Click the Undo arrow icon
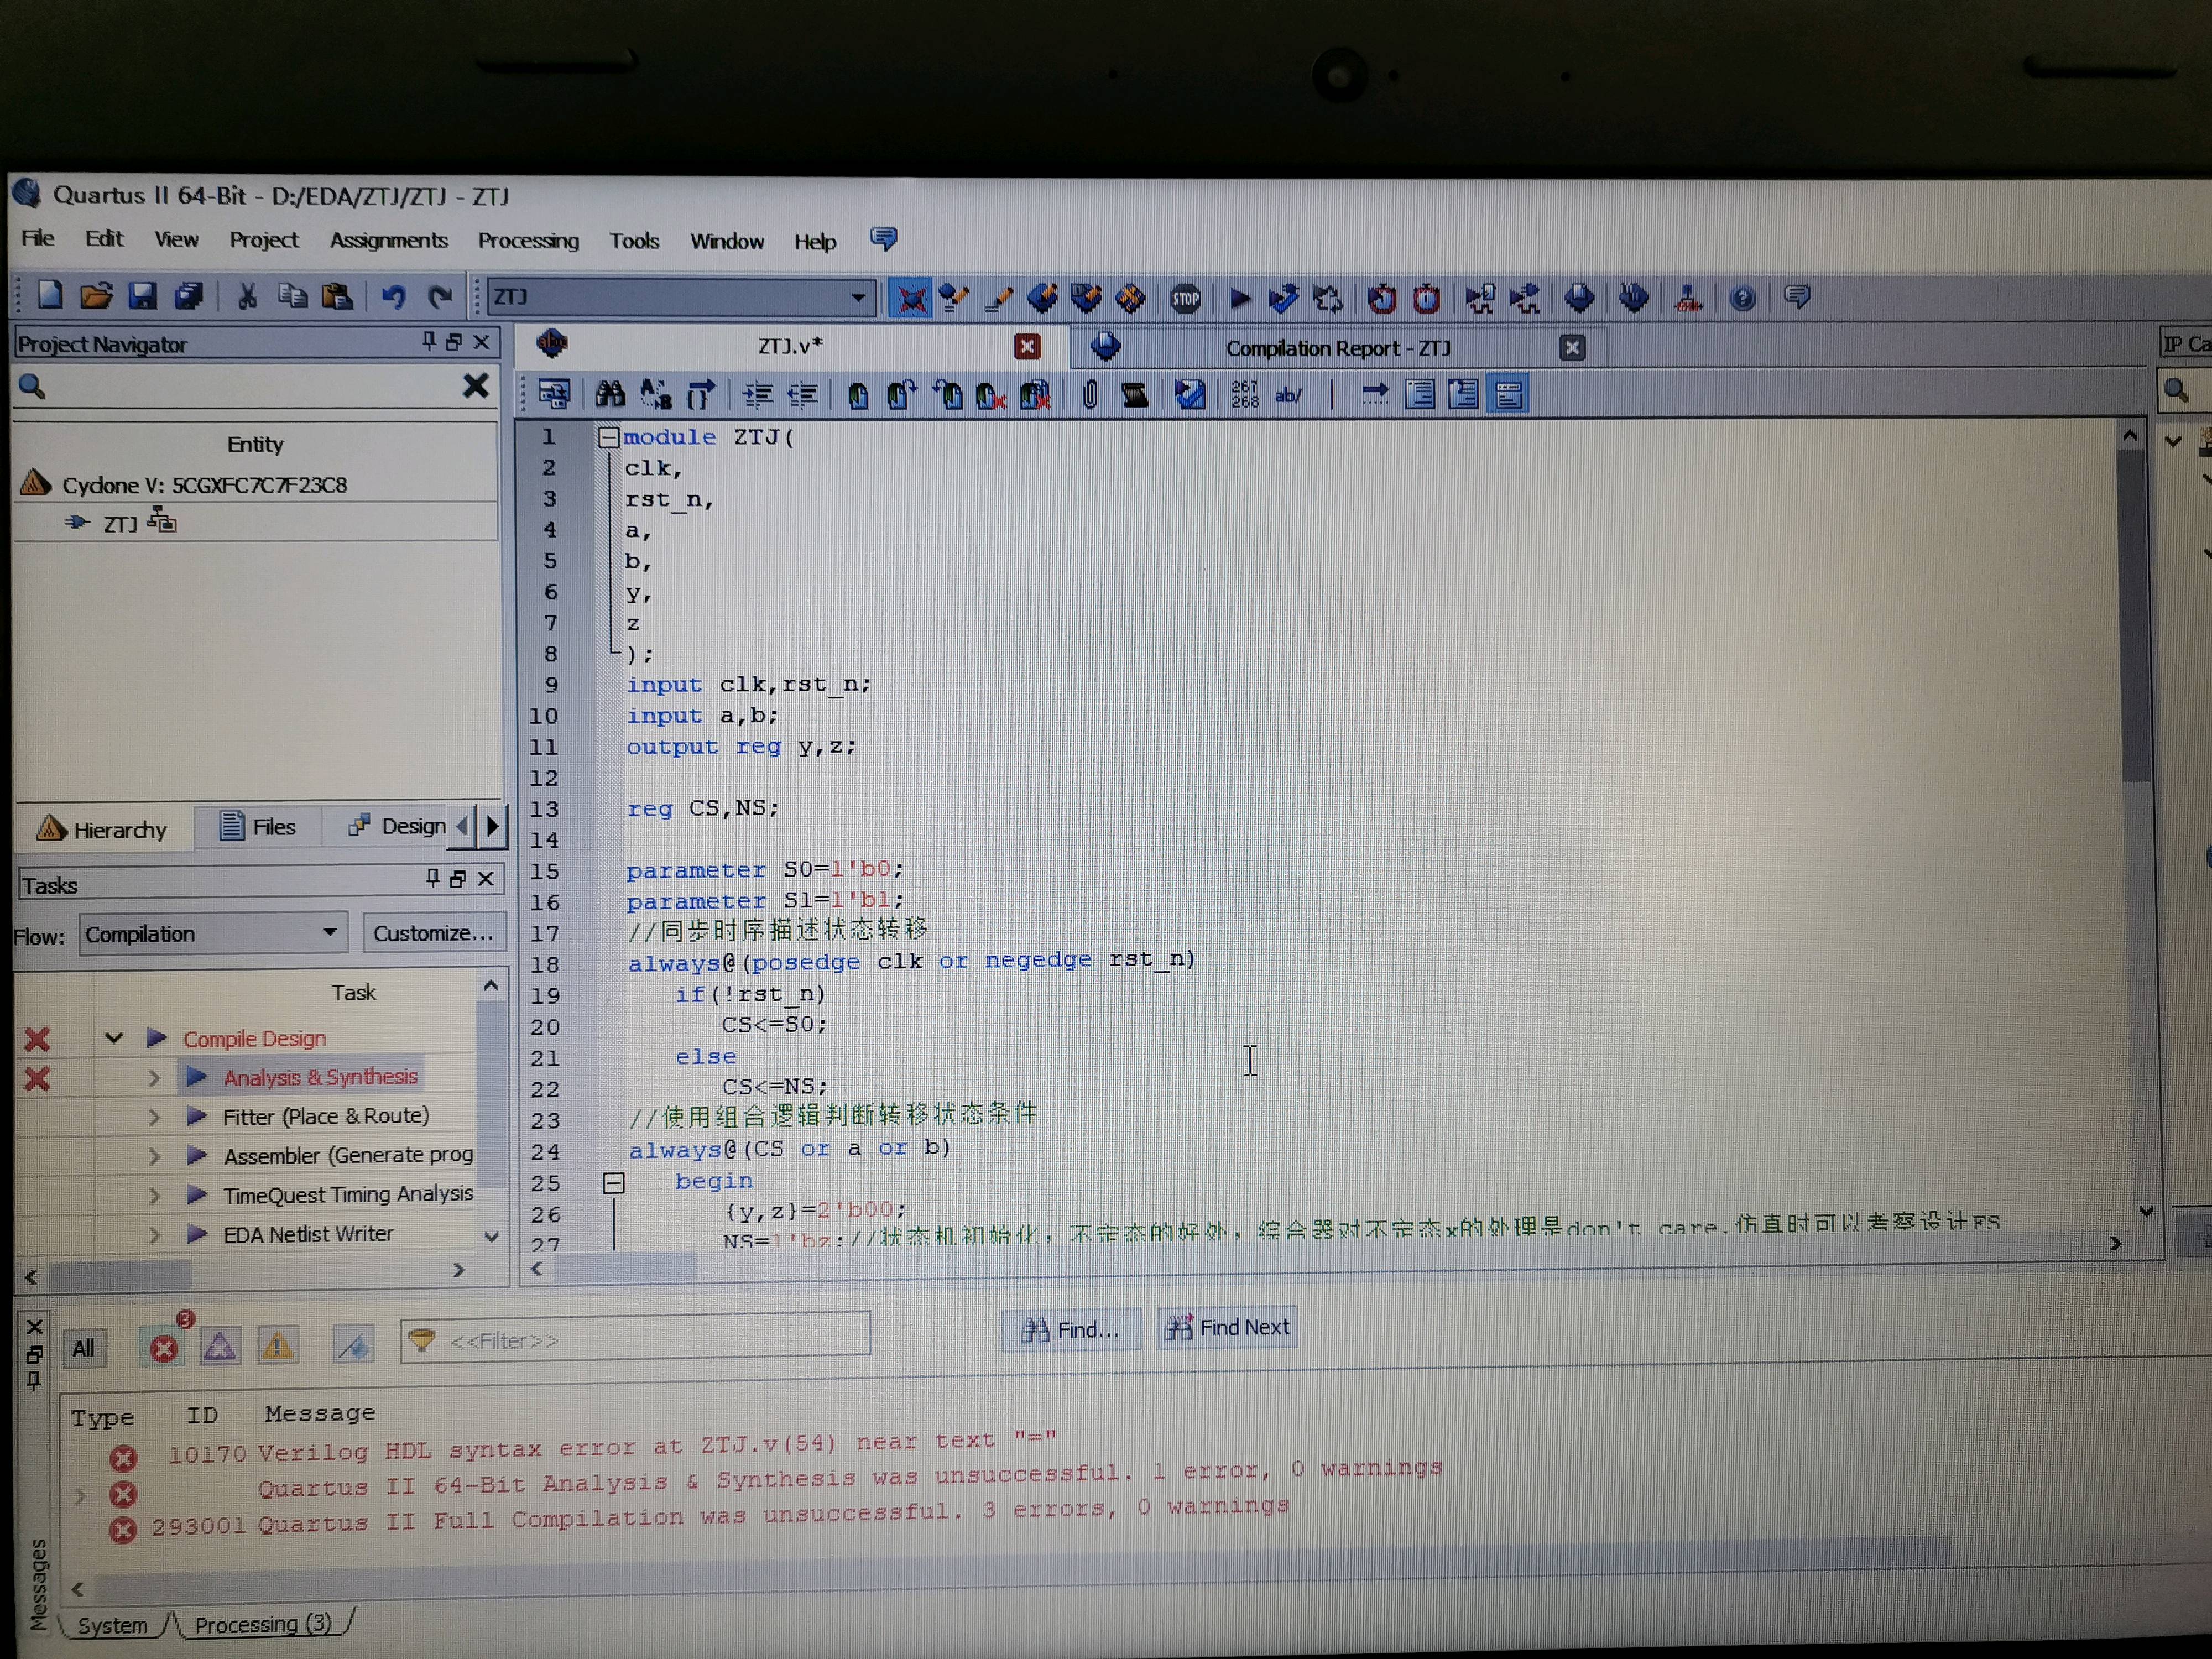The width and height of the screenshot is (2212, 1659). [x=394, y=296]
